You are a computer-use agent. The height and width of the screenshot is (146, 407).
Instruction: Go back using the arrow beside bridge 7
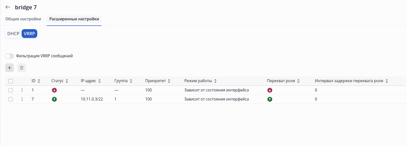pos(8,7)
